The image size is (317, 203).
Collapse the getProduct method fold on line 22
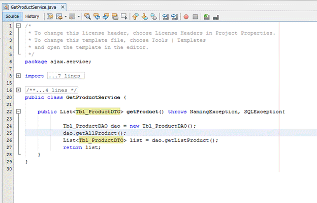18,111
